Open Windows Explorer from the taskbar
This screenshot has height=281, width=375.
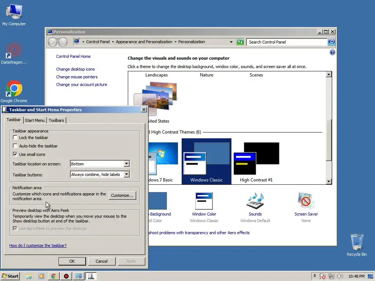click(x=29, y=277)
